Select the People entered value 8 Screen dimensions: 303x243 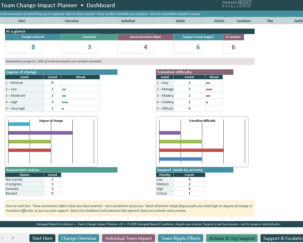[x=33, y=47]
